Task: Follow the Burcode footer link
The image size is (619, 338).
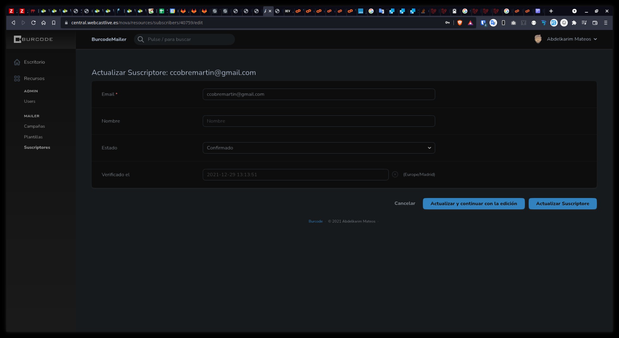Action: coord(316,221)
